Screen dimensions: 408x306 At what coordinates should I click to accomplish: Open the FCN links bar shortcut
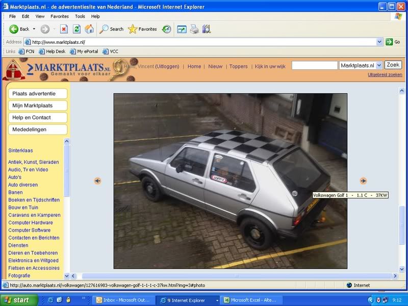(x=27, y=52)
